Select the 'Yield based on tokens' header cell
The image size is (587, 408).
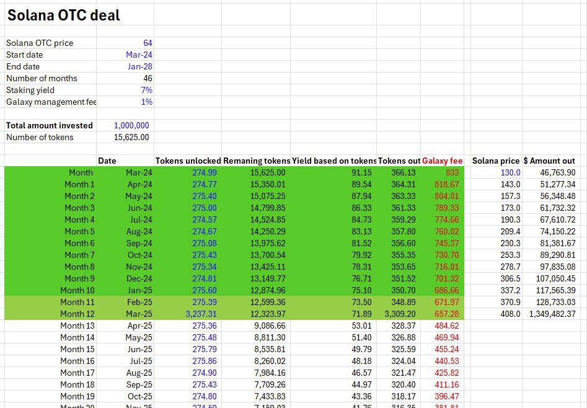coord(334,161)
